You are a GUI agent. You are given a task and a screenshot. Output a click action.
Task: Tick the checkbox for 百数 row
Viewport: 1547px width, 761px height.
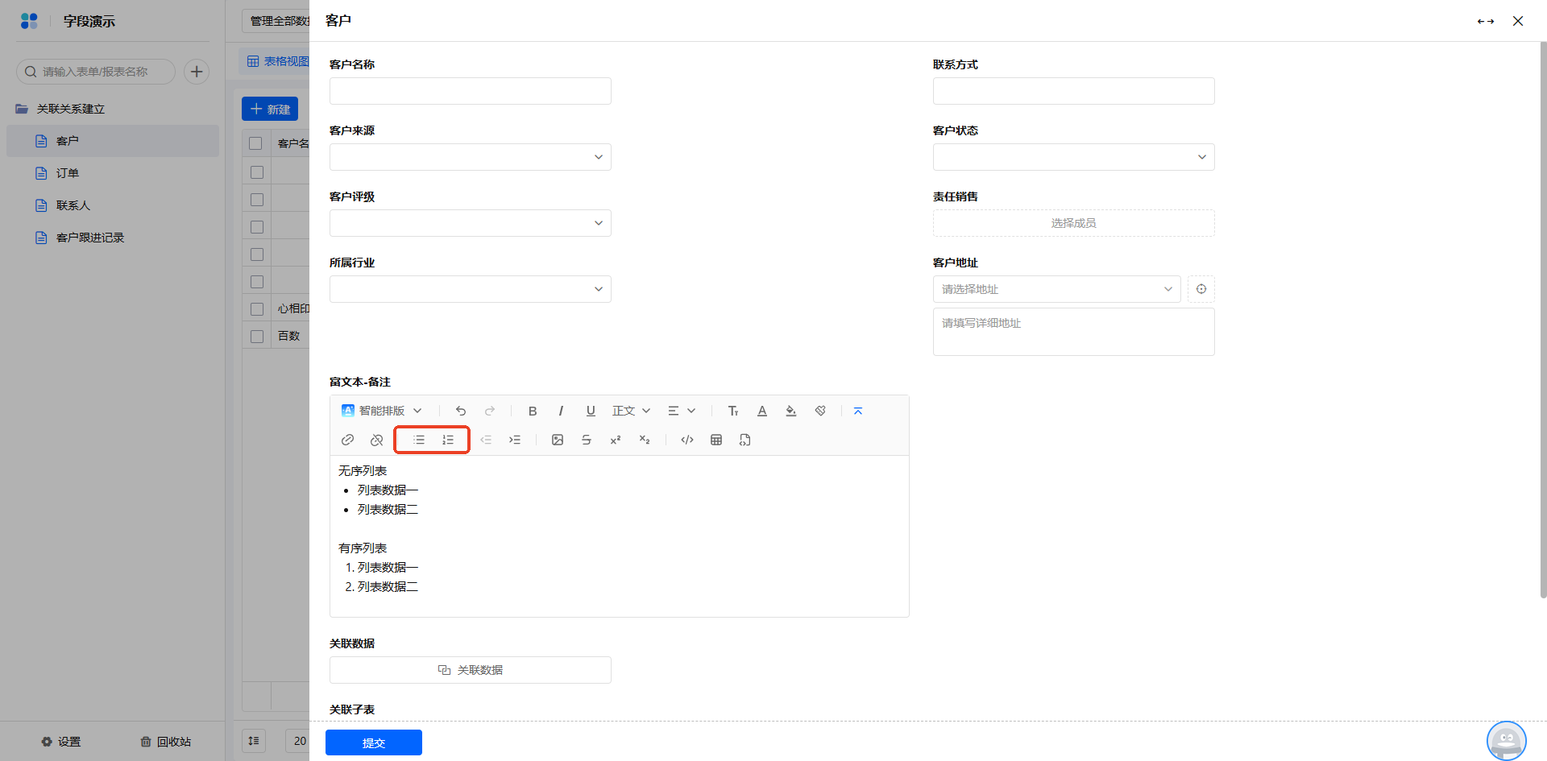point(257,337)
